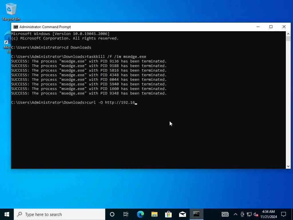
Task: Click the taskkill /f /im msedge.exe line
Action: (79, 57)
